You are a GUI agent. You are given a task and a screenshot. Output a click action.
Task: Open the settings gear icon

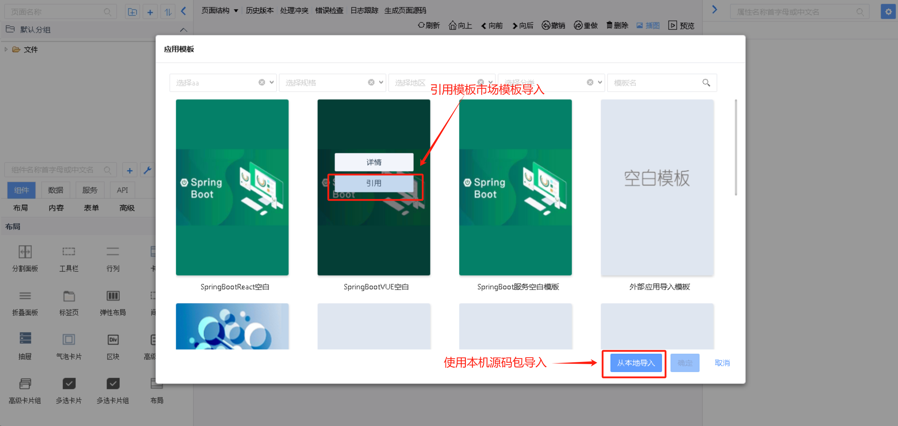pos(888,12)
